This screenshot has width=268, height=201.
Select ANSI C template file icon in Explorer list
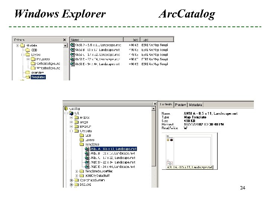(x=73, y=54)
